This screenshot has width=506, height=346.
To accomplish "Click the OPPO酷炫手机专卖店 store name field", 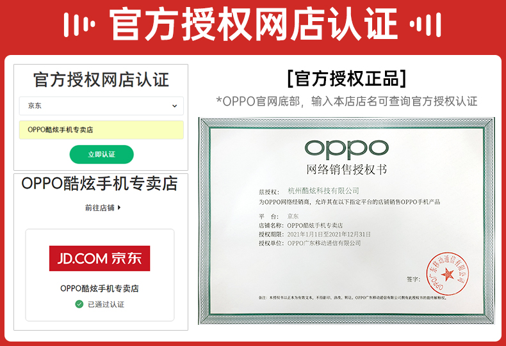I will (101, 130).
